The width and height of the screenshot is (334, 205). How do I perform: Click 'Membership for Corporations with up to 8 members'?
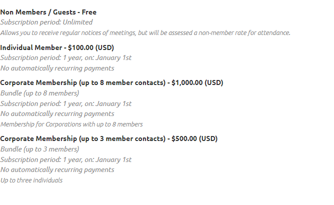[71, 124]
